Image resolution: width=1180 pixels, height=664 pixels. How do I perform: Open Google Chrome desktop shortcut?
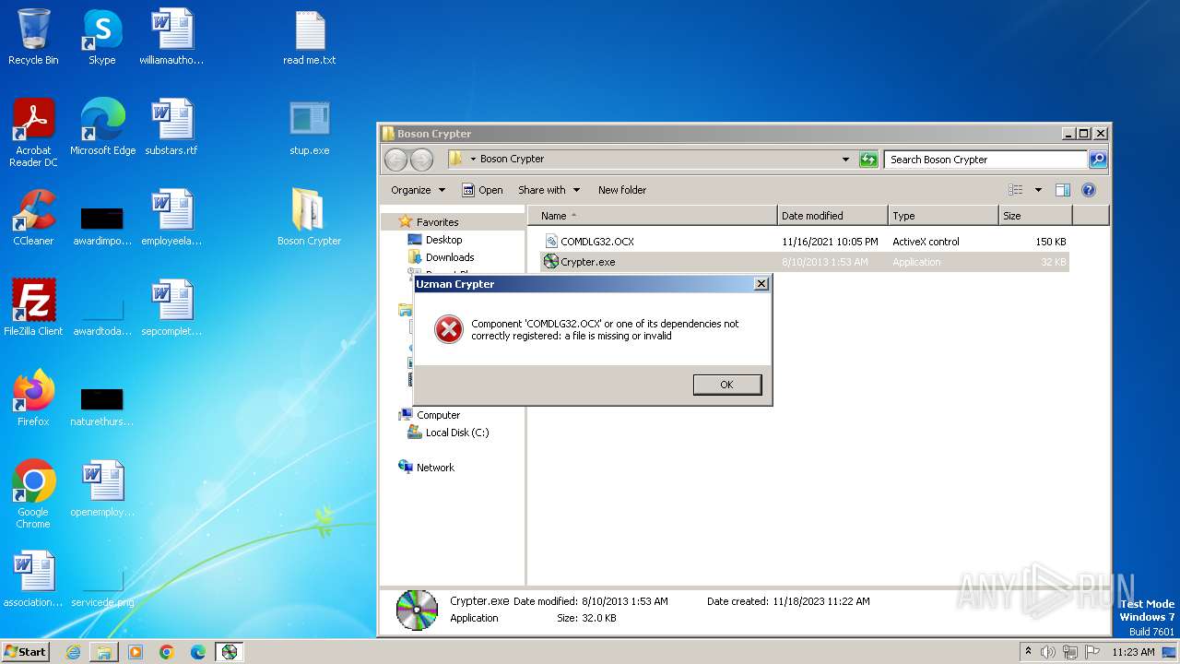33,495
